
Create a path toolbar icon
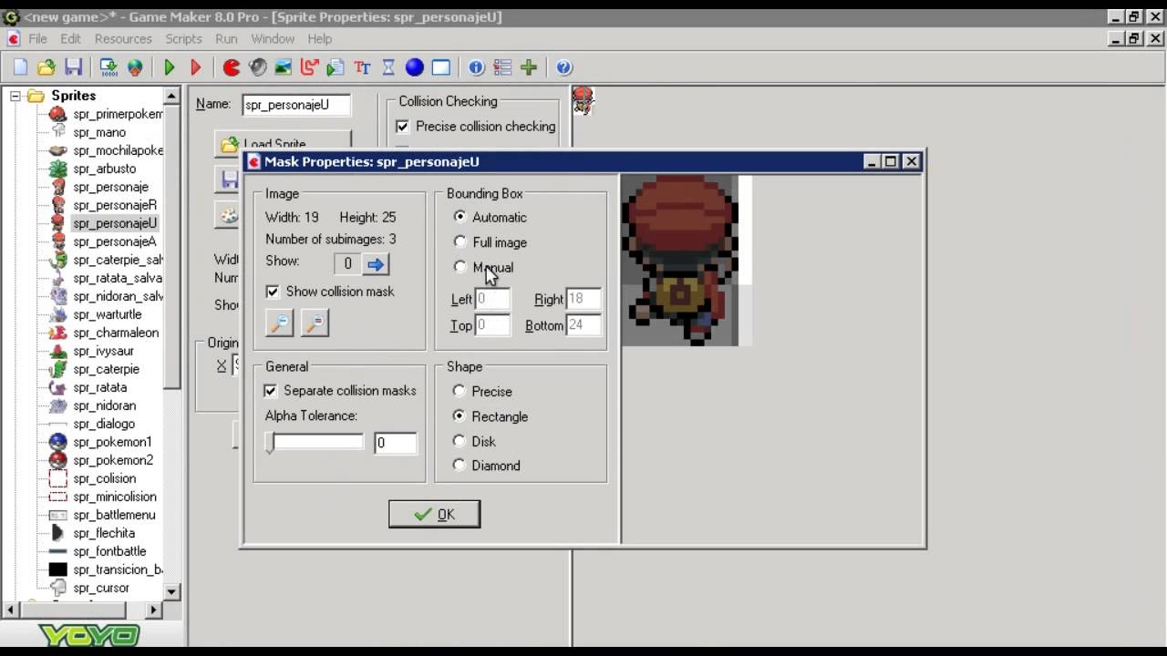(309, 67)
